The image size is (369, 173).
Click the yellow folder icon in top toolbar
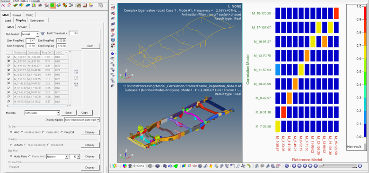(91, 5)
